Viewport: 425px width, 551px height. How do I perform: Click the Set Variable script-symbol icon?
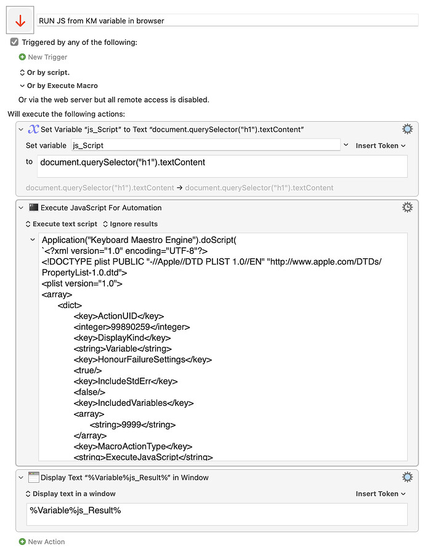(34, 129)
